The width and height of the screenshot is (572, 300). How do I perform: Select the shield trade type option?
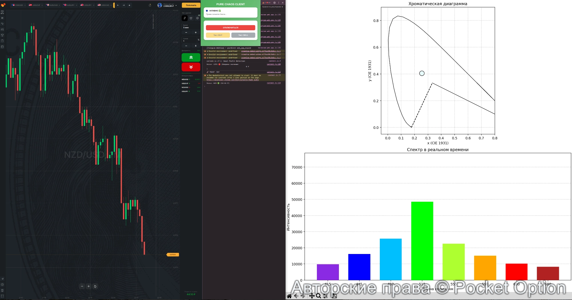coord(197,18)
